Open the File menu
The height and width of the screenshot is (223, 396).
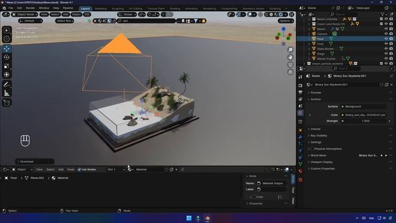pyautogui.click(x=11, y=8)
